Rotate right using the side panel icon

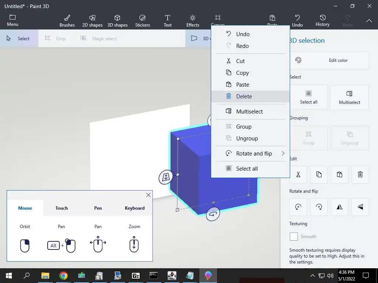(319, 207)
